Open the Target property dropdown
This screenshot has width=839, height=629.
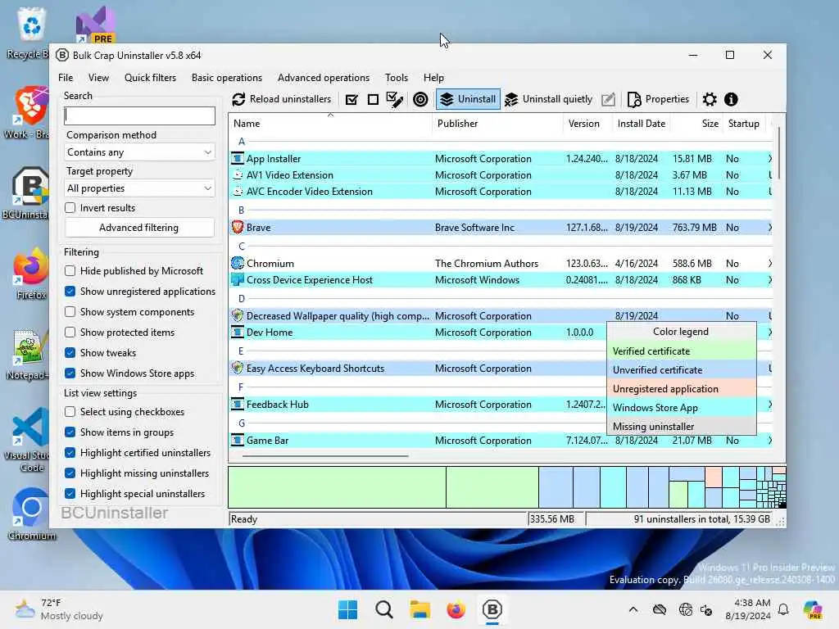pos(139,188)
